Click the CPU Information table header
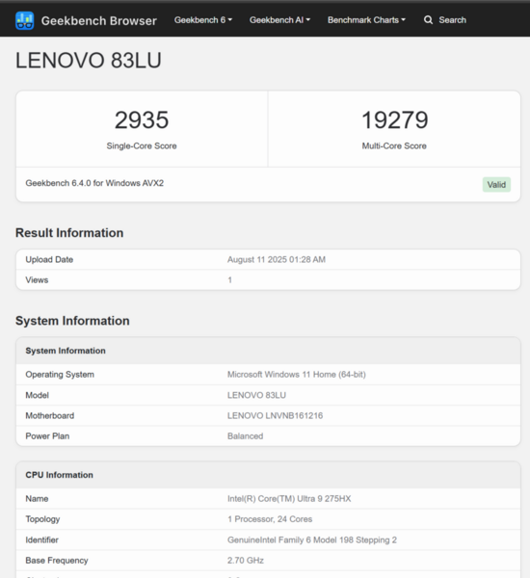530x578 pixels. [x=268, y=475]
